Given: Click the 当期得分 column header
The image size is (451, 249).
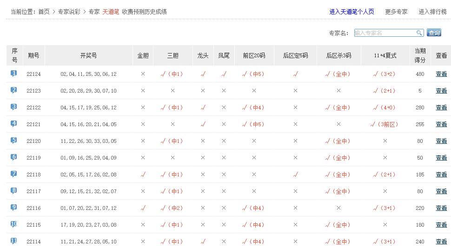Looking at the screenshot, I should [x=420, y=55].
